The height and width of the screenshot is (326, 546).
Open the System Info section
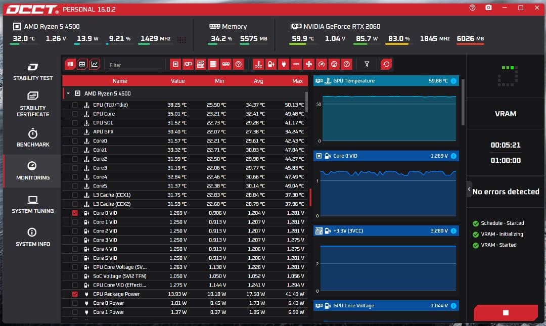coord(33,238)
